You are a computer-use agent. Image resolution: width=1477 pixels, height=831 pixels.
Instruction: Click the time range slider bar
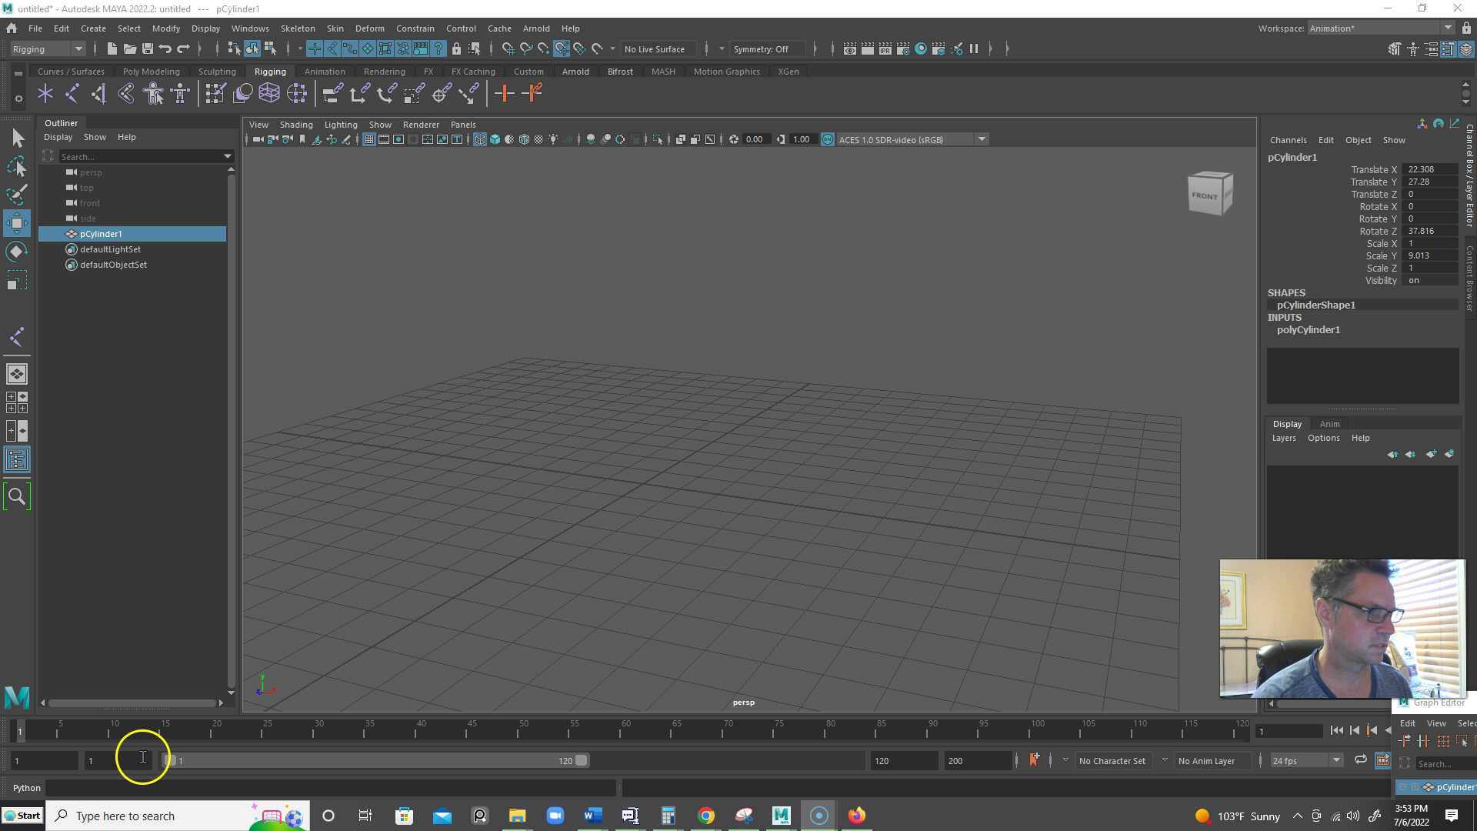click(375, 760)
